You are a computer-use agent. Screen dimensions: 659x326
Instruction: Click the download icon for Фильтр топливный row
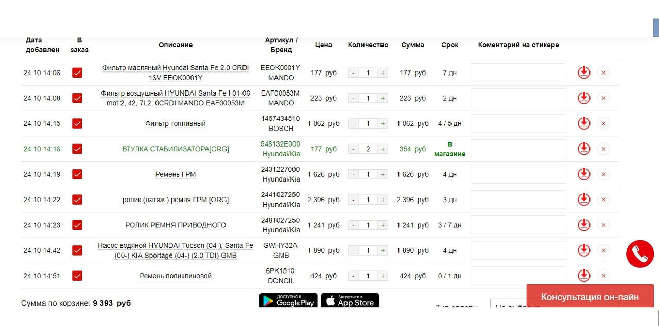coord(583,123)
